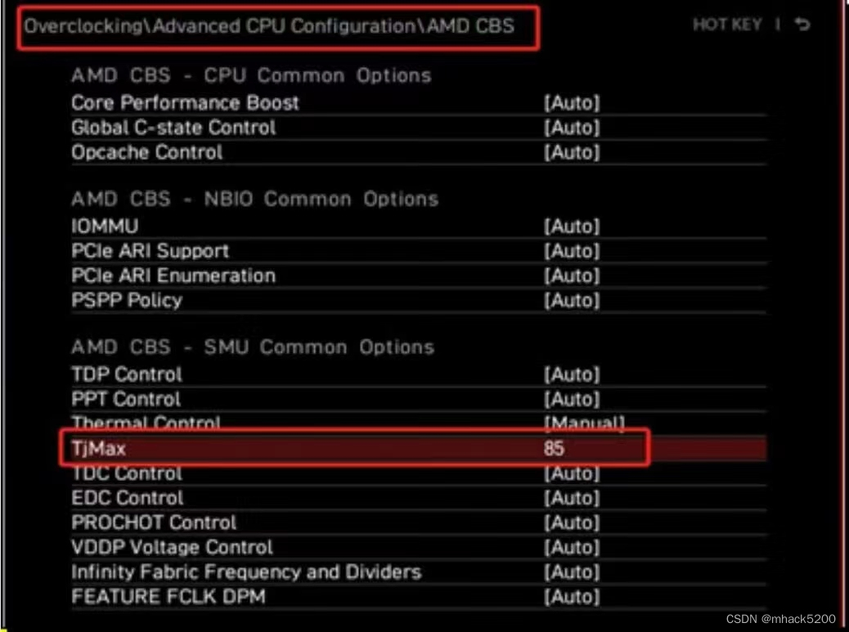The width and height of the screenshot is (849, 632).
Task: Select PCIe ARI Support row
Action: 419,251
